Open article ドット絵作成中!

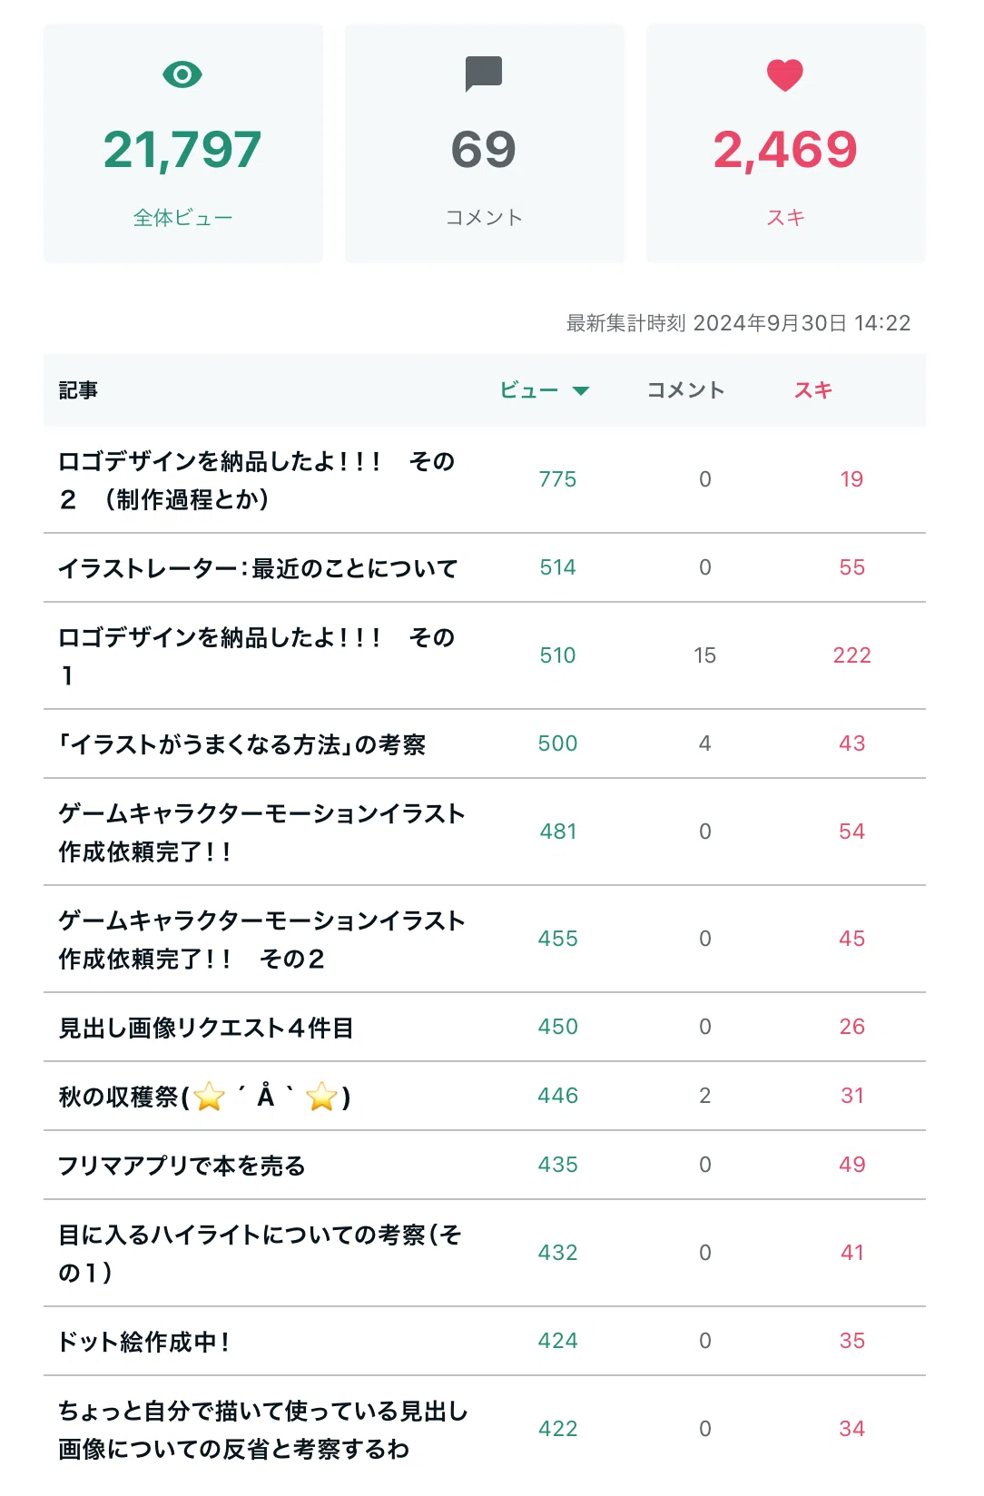pos(143,1342)
